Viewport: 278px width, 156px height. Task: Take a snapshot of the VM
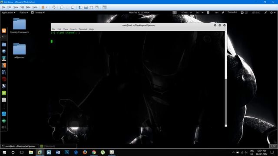tap(62, 7)
